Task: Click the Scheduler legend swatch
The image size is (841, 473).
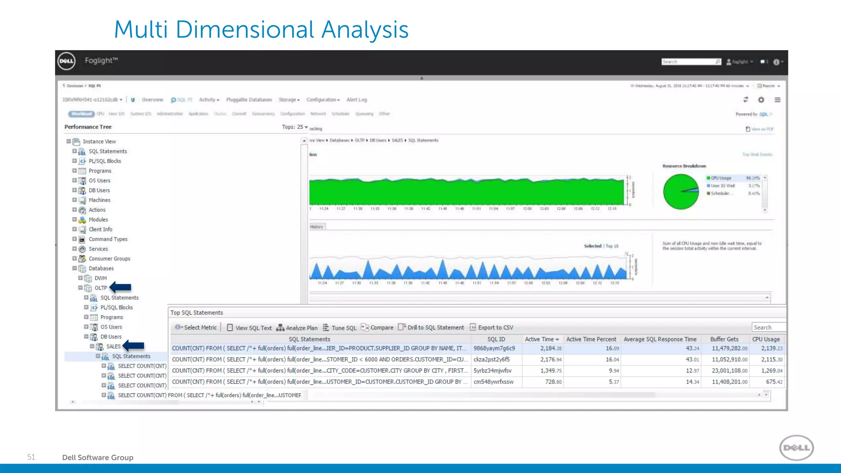Action: coord(708,193)
